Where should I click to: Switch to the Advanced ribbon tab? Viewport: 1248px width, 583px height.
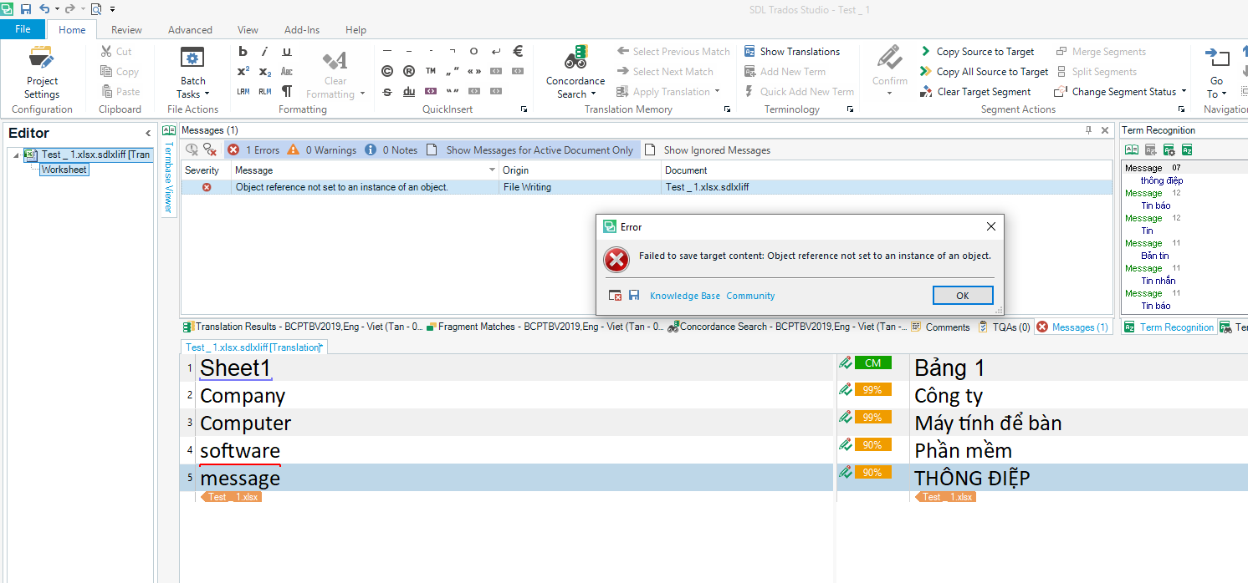[190, 29]
